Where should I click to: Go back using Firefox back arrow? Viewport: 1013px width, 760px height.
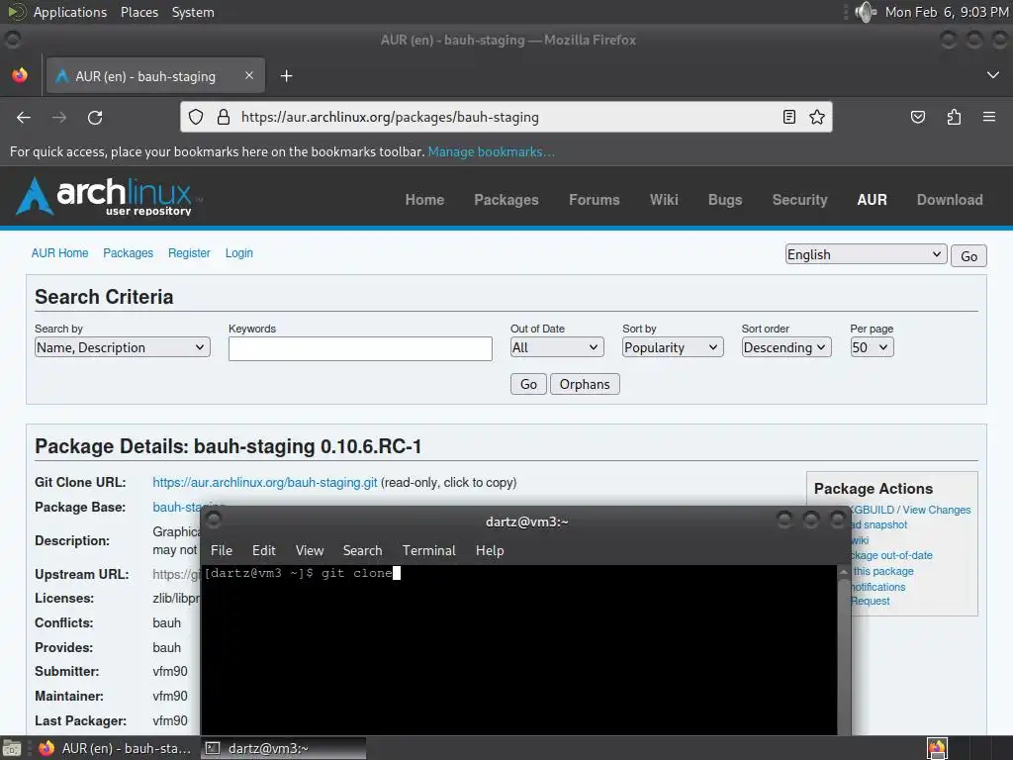[24, 117]
